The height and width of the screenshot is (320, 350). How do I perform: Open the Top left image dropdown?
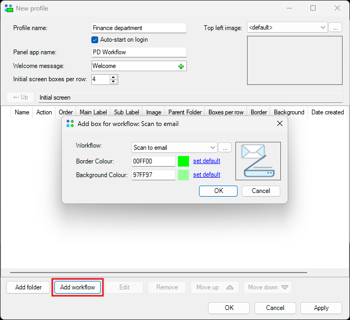click(x=323, y=27)
